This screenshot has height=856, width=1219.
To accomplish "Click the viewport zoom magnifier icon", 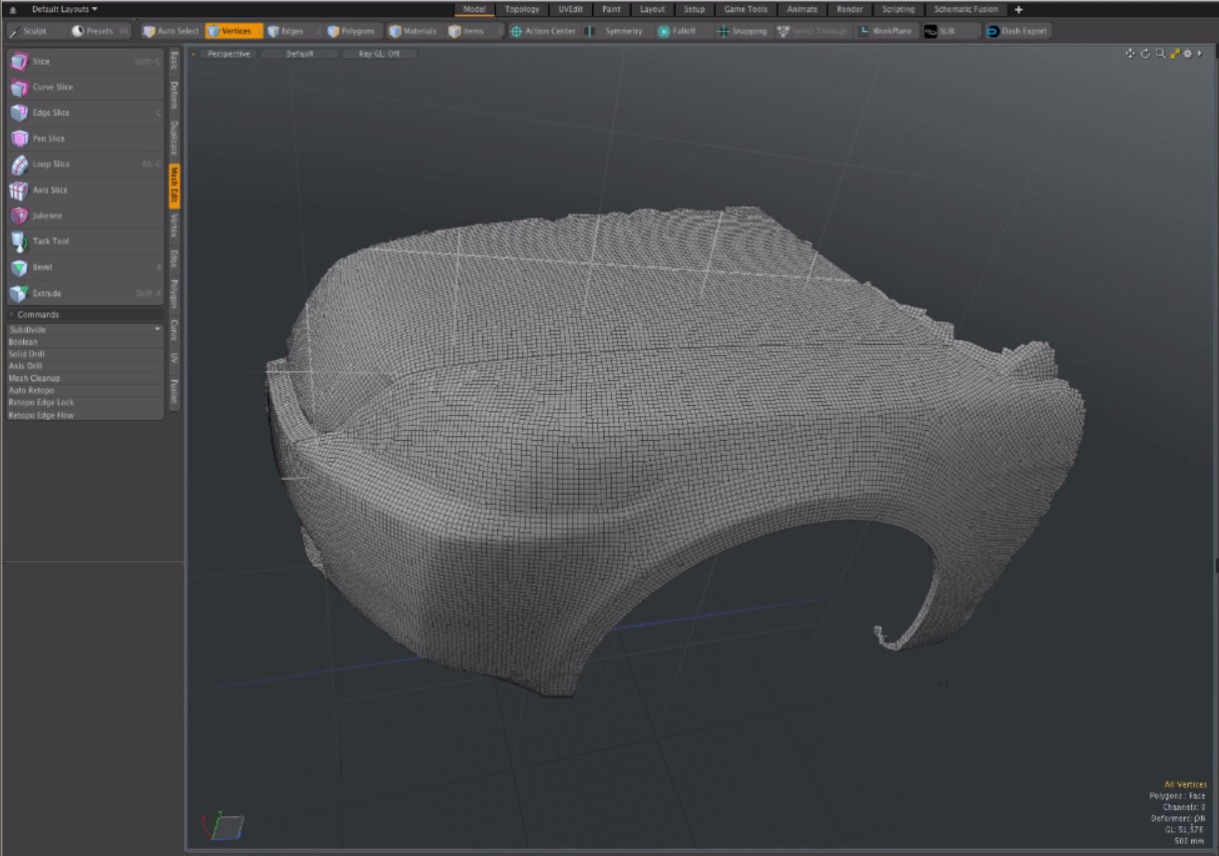I will [x=1160, y=54].
